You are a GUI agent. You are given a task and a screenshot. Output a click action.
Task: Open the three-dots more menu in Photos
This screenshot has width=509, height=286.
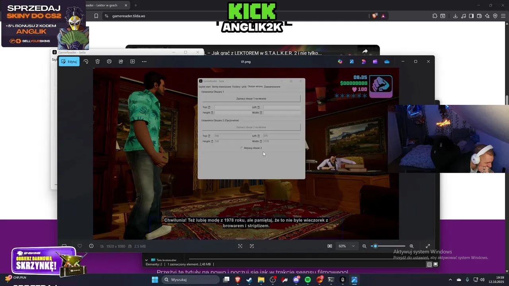point(144,62)
